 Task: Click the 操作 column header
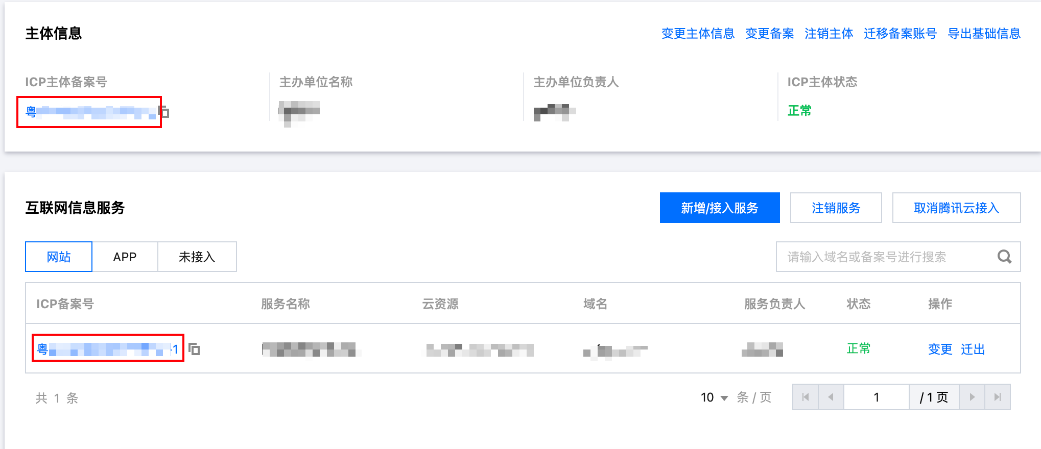point(940,304)
